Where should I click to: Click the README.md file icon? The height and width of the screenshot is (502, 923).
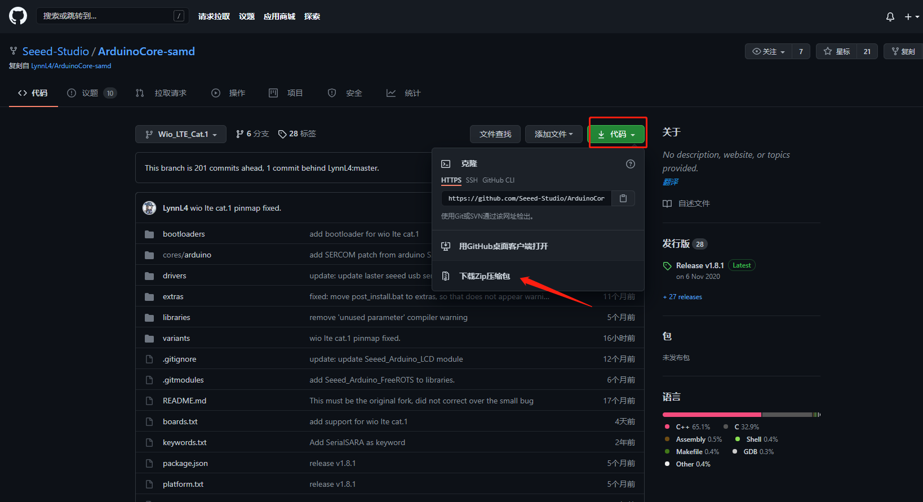point(149,401)
